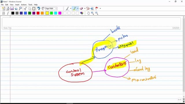Screen dimensions: 185x104
Task: Copy the selection with the copy icon
Action: [x=29, y=8]
